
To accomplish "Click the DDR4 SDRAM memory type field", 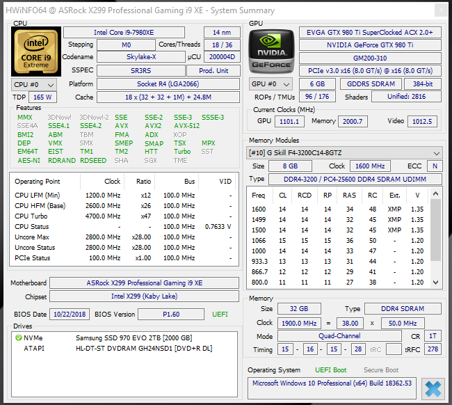I will (x=403, y=309).
